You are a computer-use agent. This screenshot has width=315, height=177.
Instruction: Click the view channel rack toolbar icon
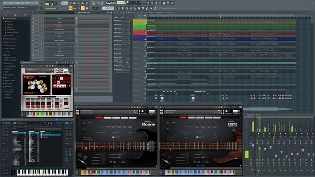pos(127,8)
